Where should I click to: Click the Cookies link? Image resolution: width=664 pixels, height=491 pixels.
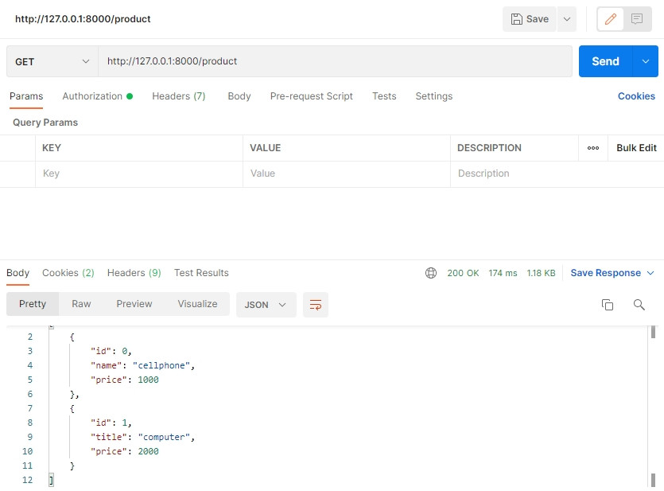[636, 96]
